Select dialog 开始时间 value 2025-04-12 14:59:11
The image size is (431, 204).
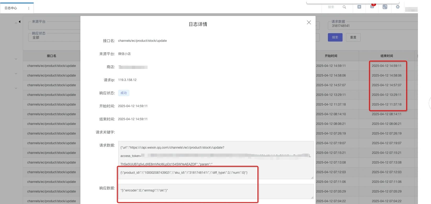tap(133, 106)
